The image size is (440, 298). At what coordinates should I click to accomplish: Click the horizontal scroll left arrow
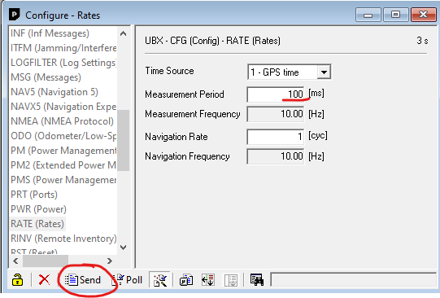point(15,261)
